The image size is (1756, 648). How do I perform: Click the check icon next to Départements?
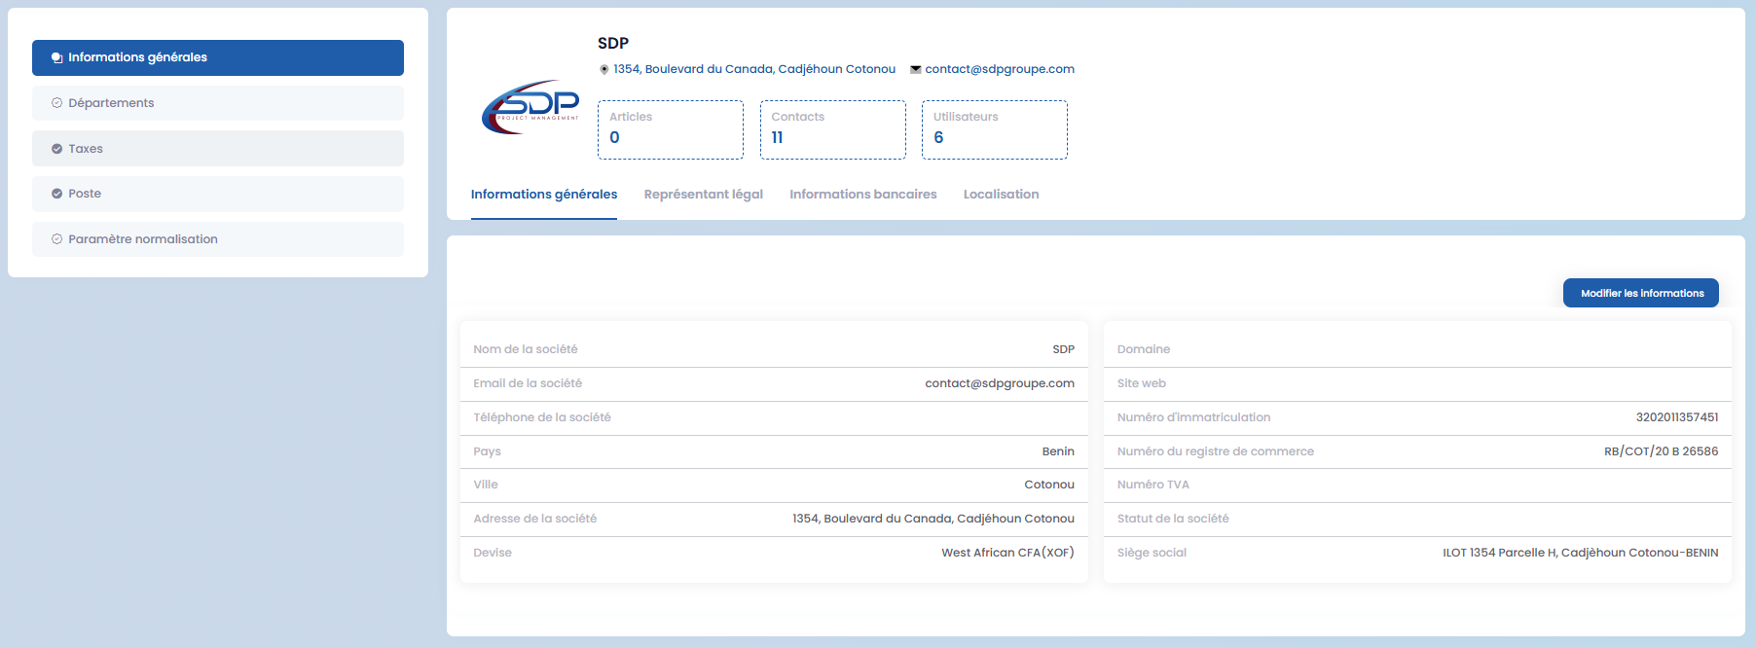56,103
